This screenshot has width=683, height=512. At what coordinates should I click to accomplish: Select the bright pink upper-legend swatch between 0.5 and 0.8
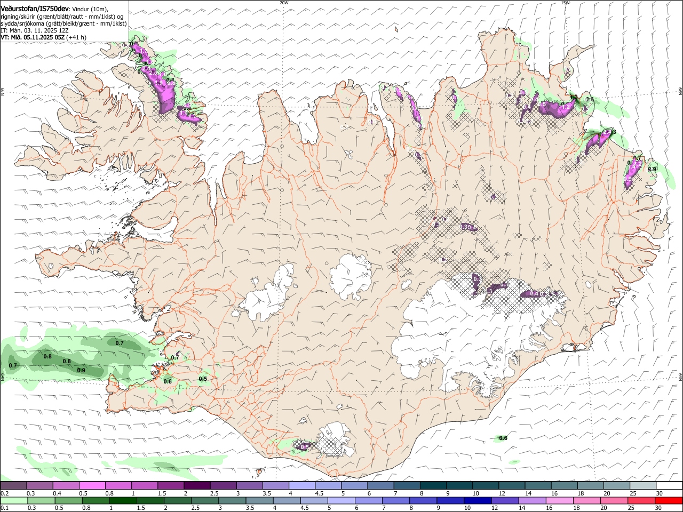coord(92,485)
